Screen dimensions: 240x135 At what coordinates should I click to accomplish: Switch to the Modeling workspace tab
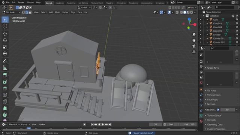[x=60, y=3]
